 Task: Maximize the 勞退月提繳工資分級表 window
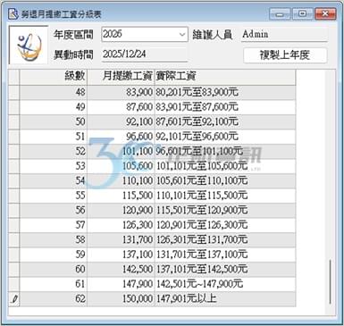pos(302,14)
